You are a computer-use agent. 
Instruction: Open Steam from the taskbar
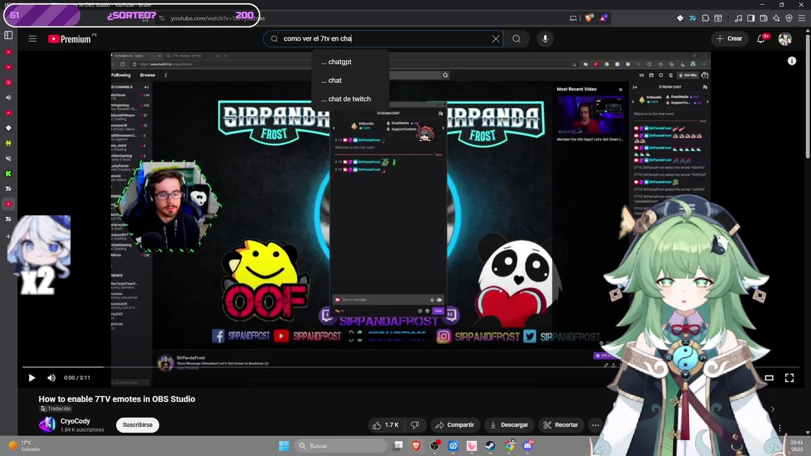tap(490, 446)
